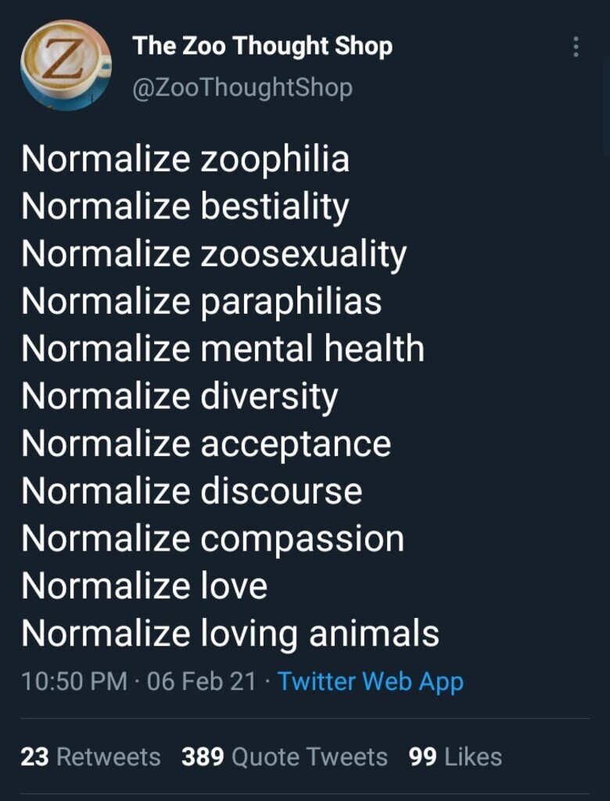The image size is (610, 801).
Task: Click the "Normalize acceptance" text line
Action: pyautogui.click(x=206, y=444)
